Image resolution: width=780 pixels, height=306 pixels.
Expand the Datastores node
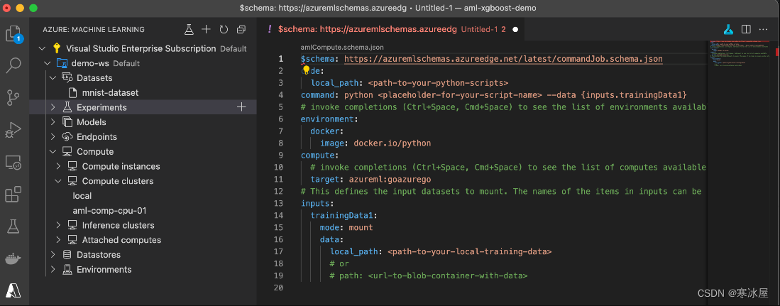click(53, 255)
